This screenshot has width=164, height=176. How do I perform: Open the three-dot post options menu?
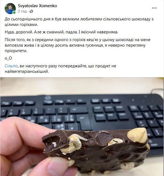(x=154, y=8)
